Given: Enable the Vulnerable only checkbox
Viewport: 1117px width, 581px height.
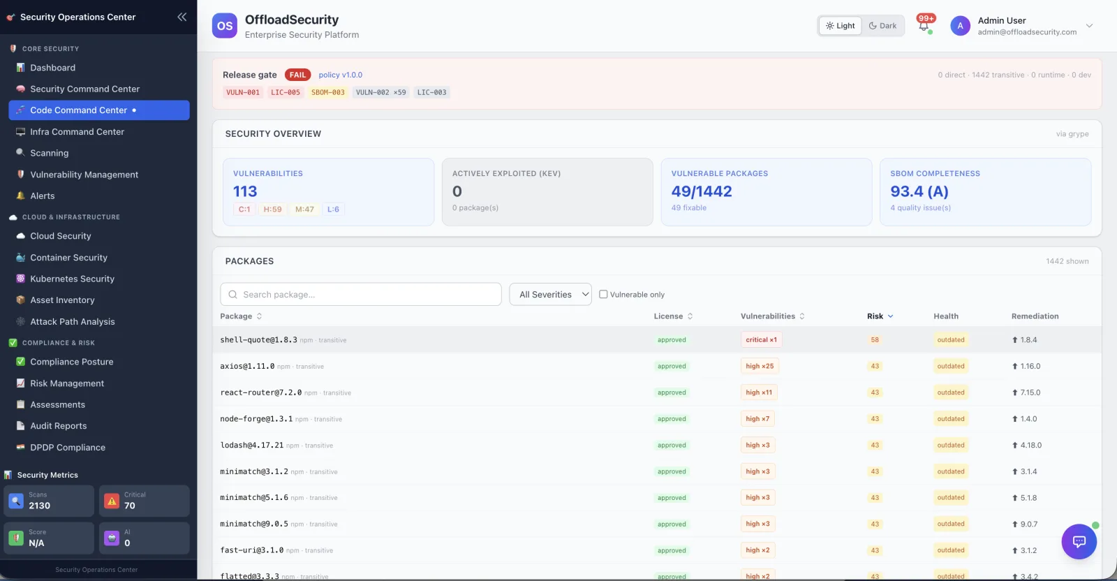Looking at the screenshot, I should tap(603, 295).
